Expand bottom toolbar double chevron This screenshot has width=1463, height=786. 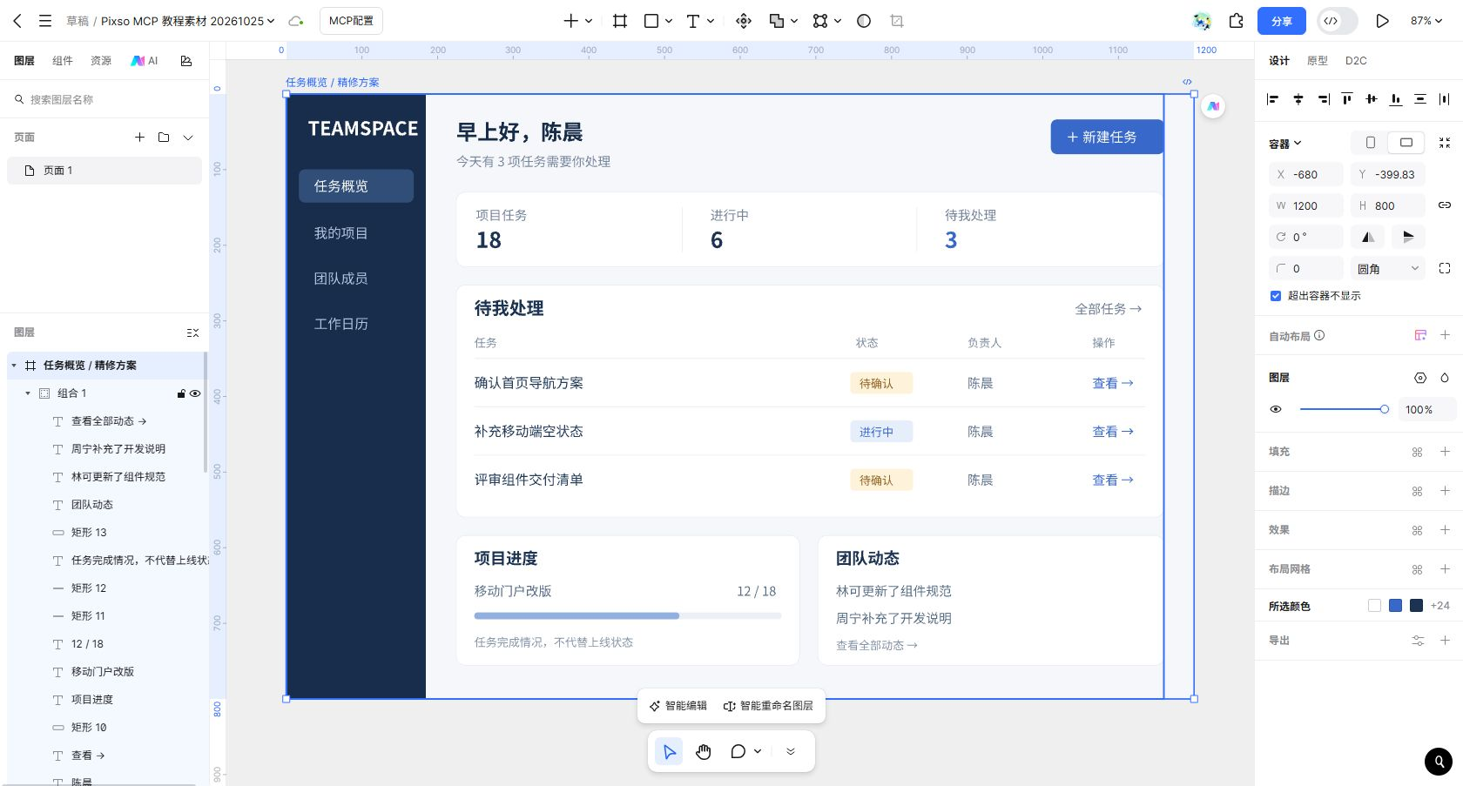click(x=791, y=751)
